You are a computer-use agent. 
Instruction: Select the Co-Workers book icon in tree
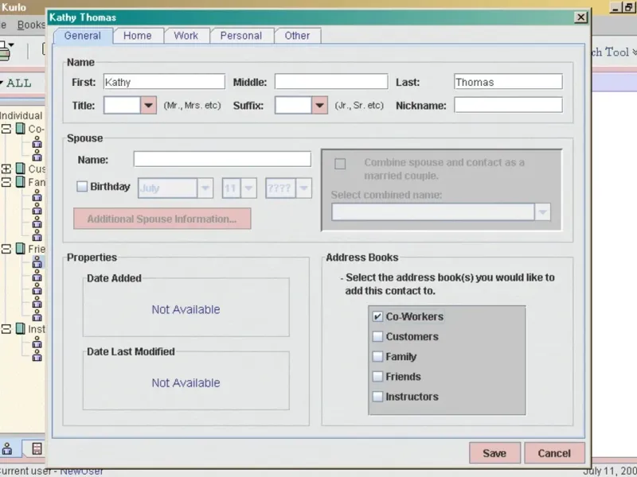(21, 129)
